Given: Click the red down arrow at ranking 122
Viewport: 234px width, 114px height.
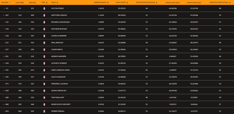Looking at the screenshot, I should [x=4, y=22].
